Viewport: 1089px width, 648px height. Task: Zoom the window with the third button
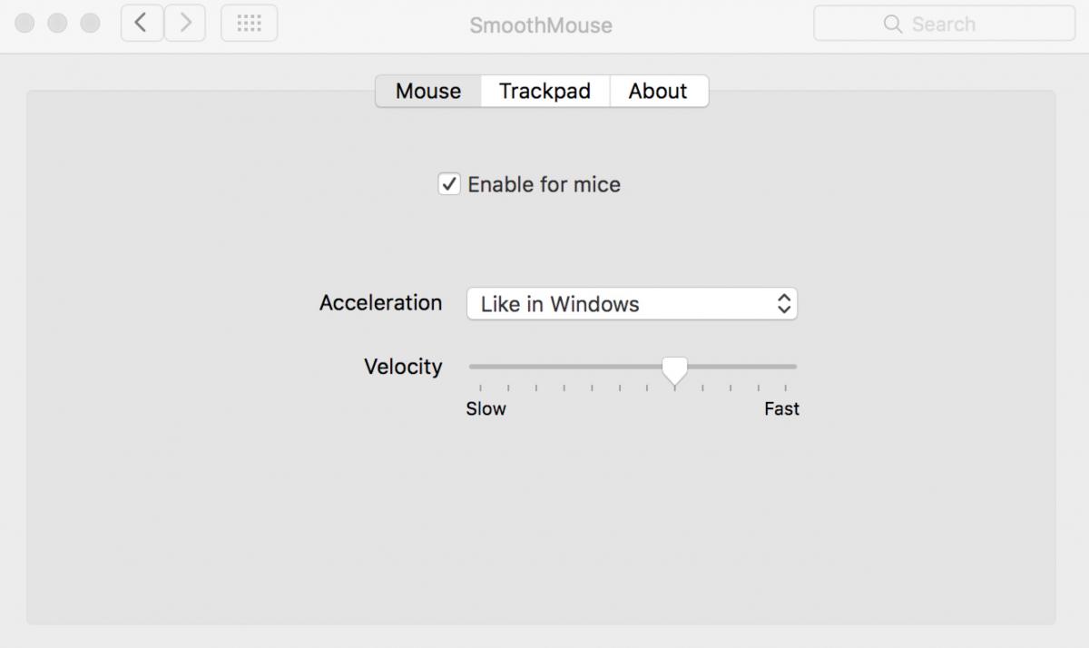click(90, 23)
